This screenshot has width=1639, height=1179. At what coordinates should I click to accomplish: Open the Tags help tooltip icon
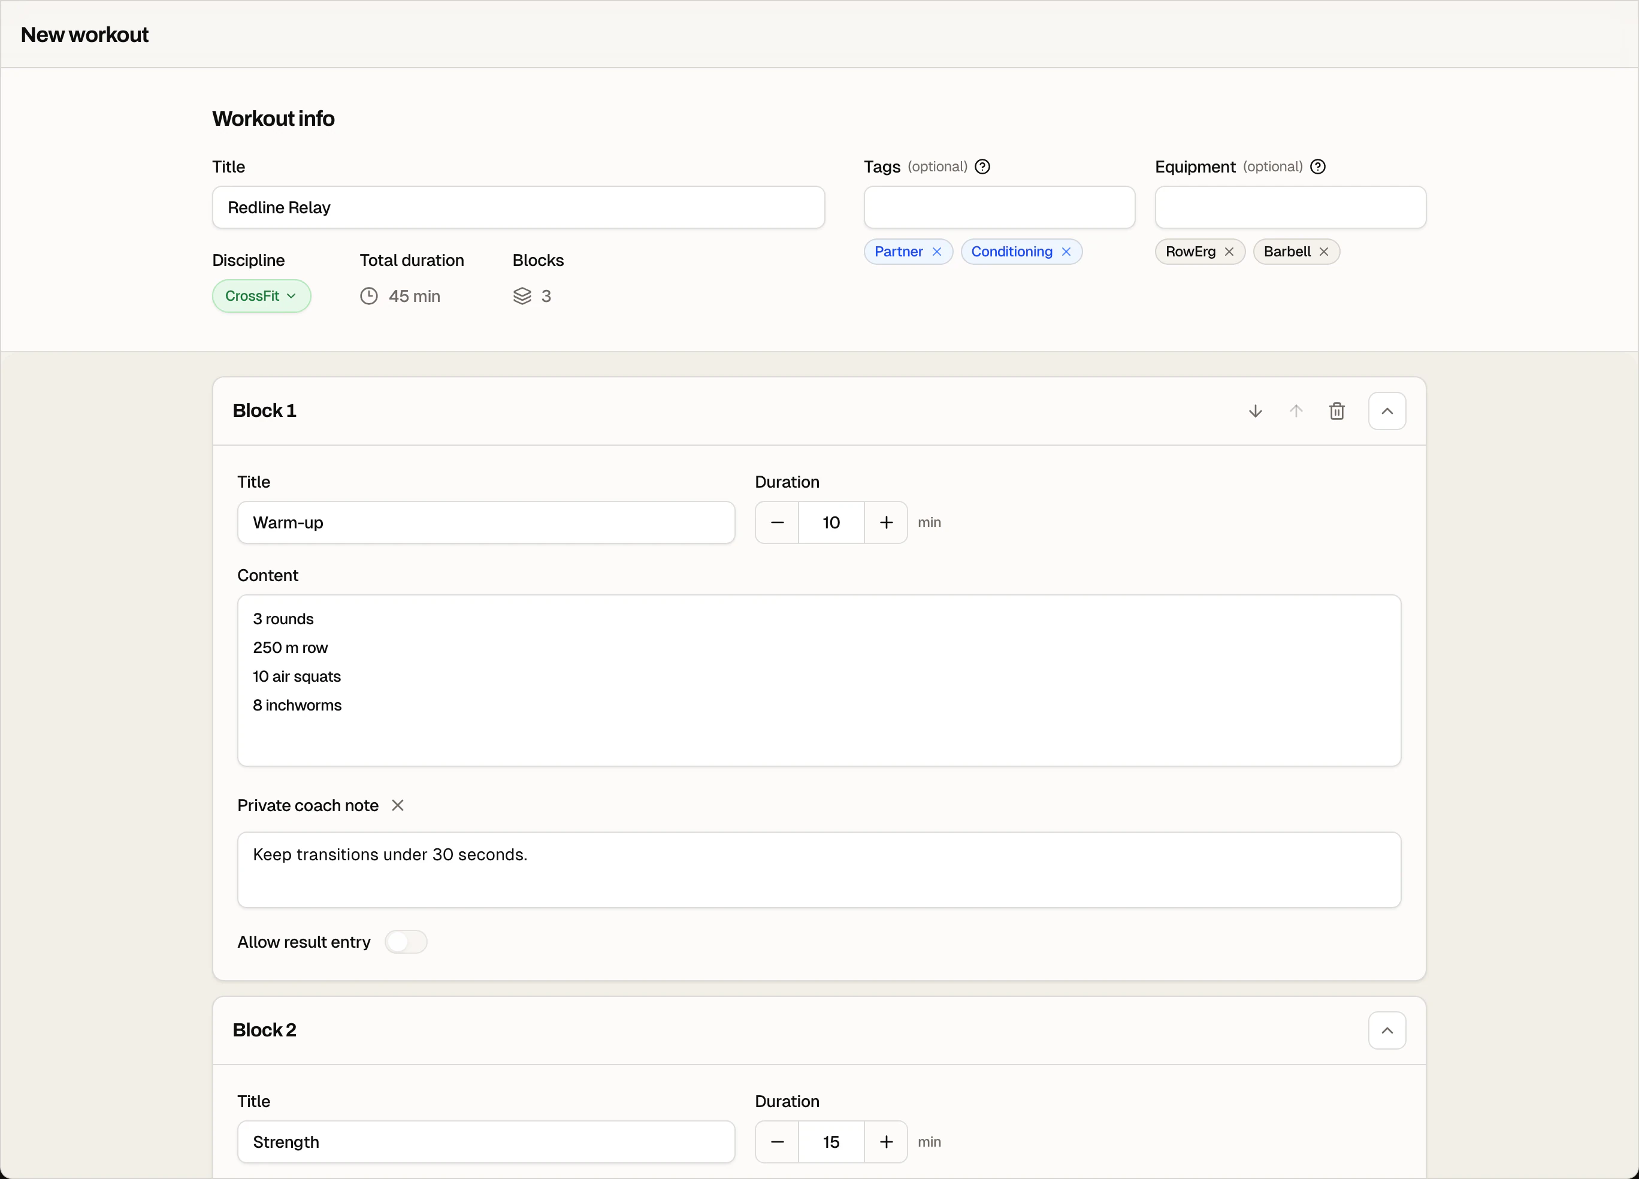coord(982,167)
